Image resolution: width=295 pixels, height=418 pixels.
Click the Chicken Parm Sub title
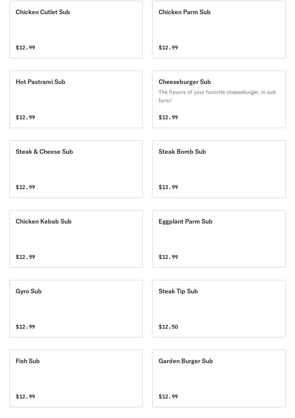coord(184,12)
